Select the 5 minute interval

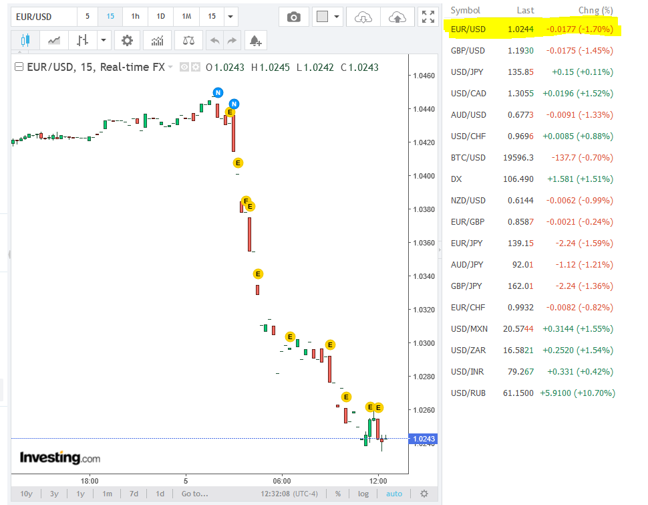click(x=88, y=17)
